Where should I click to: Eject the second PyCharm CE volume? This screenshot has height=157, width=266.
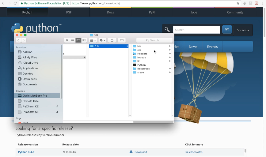[x=57, y=112]
